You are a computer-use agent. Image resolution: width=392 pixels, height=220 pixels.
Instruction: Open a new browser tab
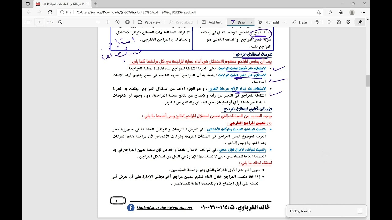[x=96, y=4]
